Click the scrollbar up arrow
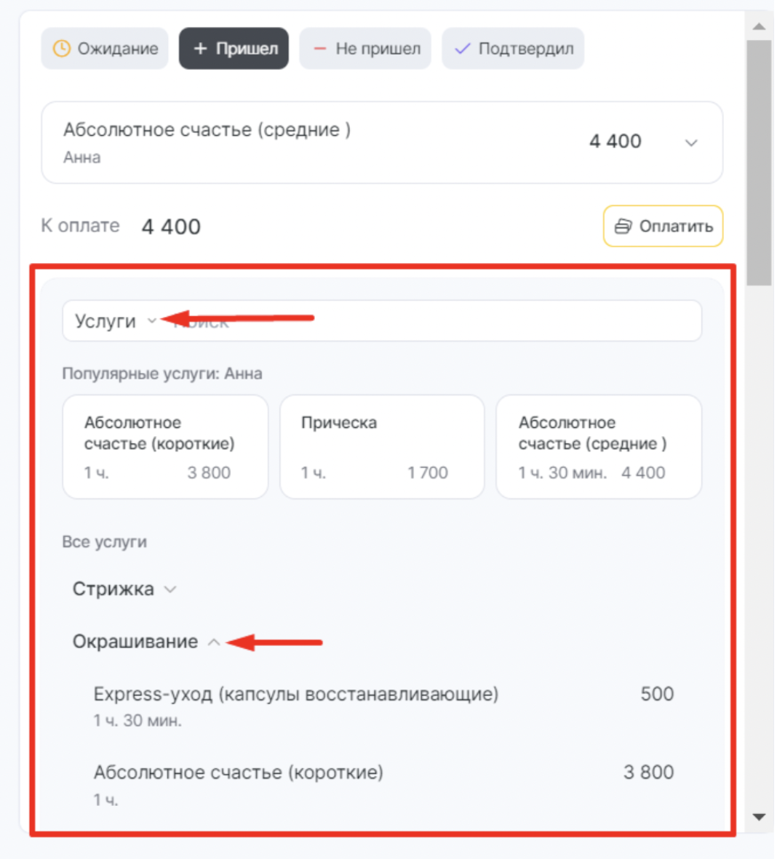Viewport: 777px width, 859px height. click(759, 25)
